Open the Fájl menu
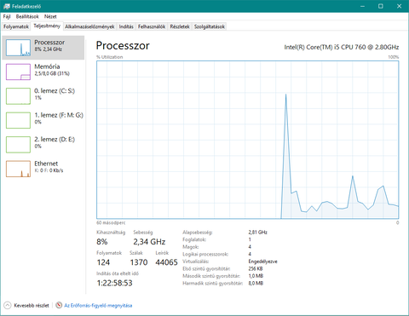Image resolution: width=409 pixels, height=316 pixels. point(7,16)
